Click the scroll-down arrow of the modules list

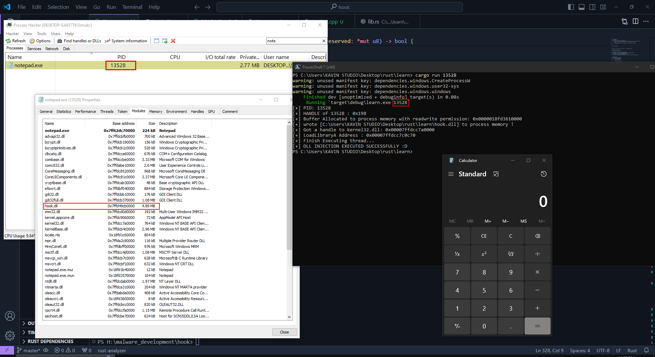289,317
